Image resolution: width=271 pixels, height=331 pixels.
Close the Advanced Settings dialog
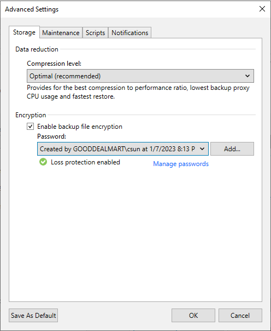(262, 9)
